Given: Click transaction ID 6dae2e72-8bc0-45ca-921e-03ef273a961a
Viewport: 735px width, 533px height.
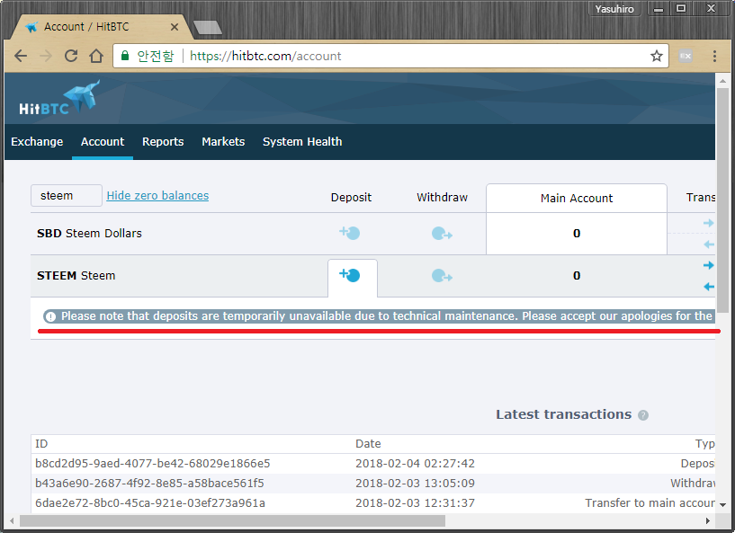Looking at the screenshot, I should point(150,502).
